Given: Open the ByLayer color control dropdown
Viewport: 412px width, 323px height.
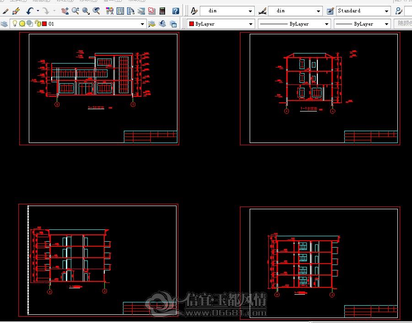Looking at the screenshot, I should [221, 24].
